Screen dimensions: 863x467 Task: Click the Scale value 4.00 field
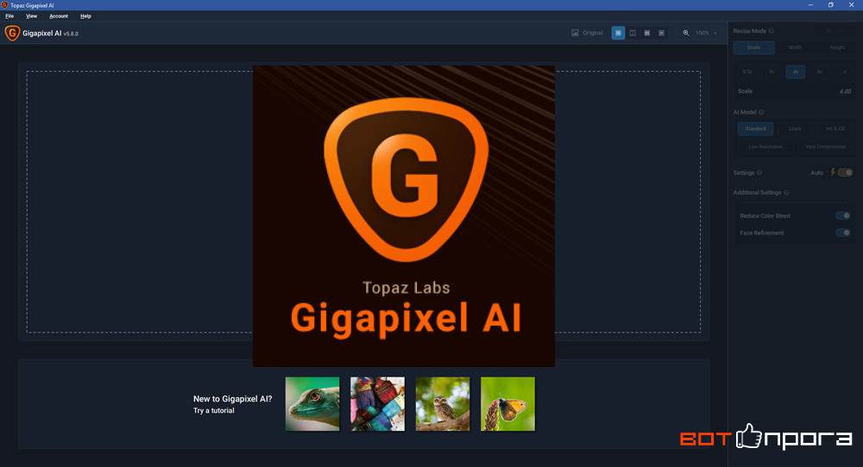click(x=845, y=91)
